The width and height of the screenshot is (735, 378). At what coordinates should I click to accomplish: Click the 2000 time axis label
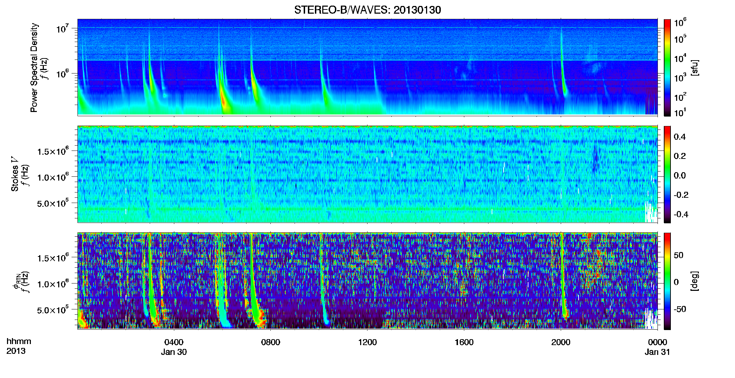561,342
